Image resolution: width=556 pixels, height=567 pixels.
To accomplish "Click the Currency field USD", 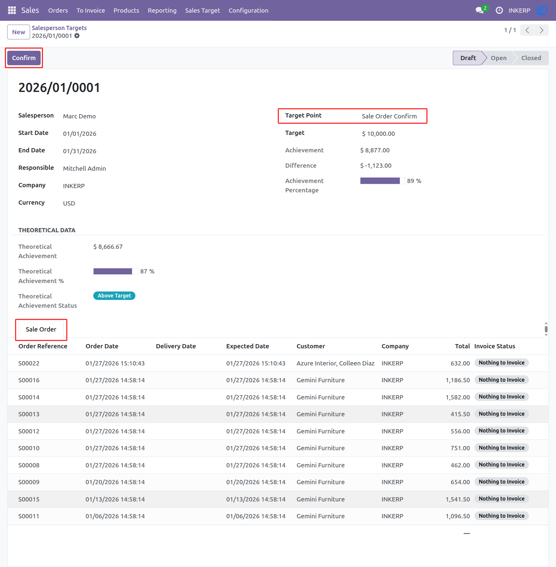I will point(69,203).
